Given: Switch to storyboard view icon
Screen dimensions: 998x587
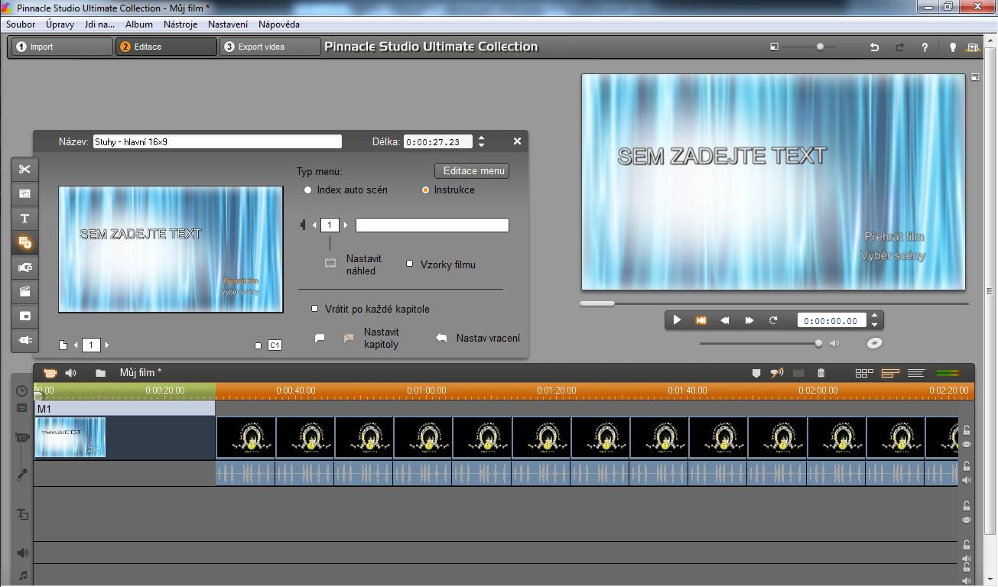Looking at the screenshot, I should pyautogui.click(x=864, y=373).
